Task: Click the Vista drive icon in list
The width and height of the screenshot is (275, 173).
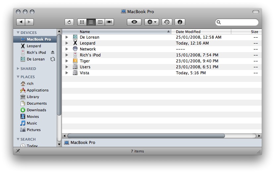Action: tap(75, 73)
